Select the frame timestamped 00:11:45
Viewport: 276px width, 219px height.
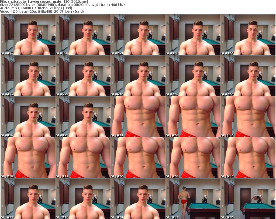[x=248, y=117]
